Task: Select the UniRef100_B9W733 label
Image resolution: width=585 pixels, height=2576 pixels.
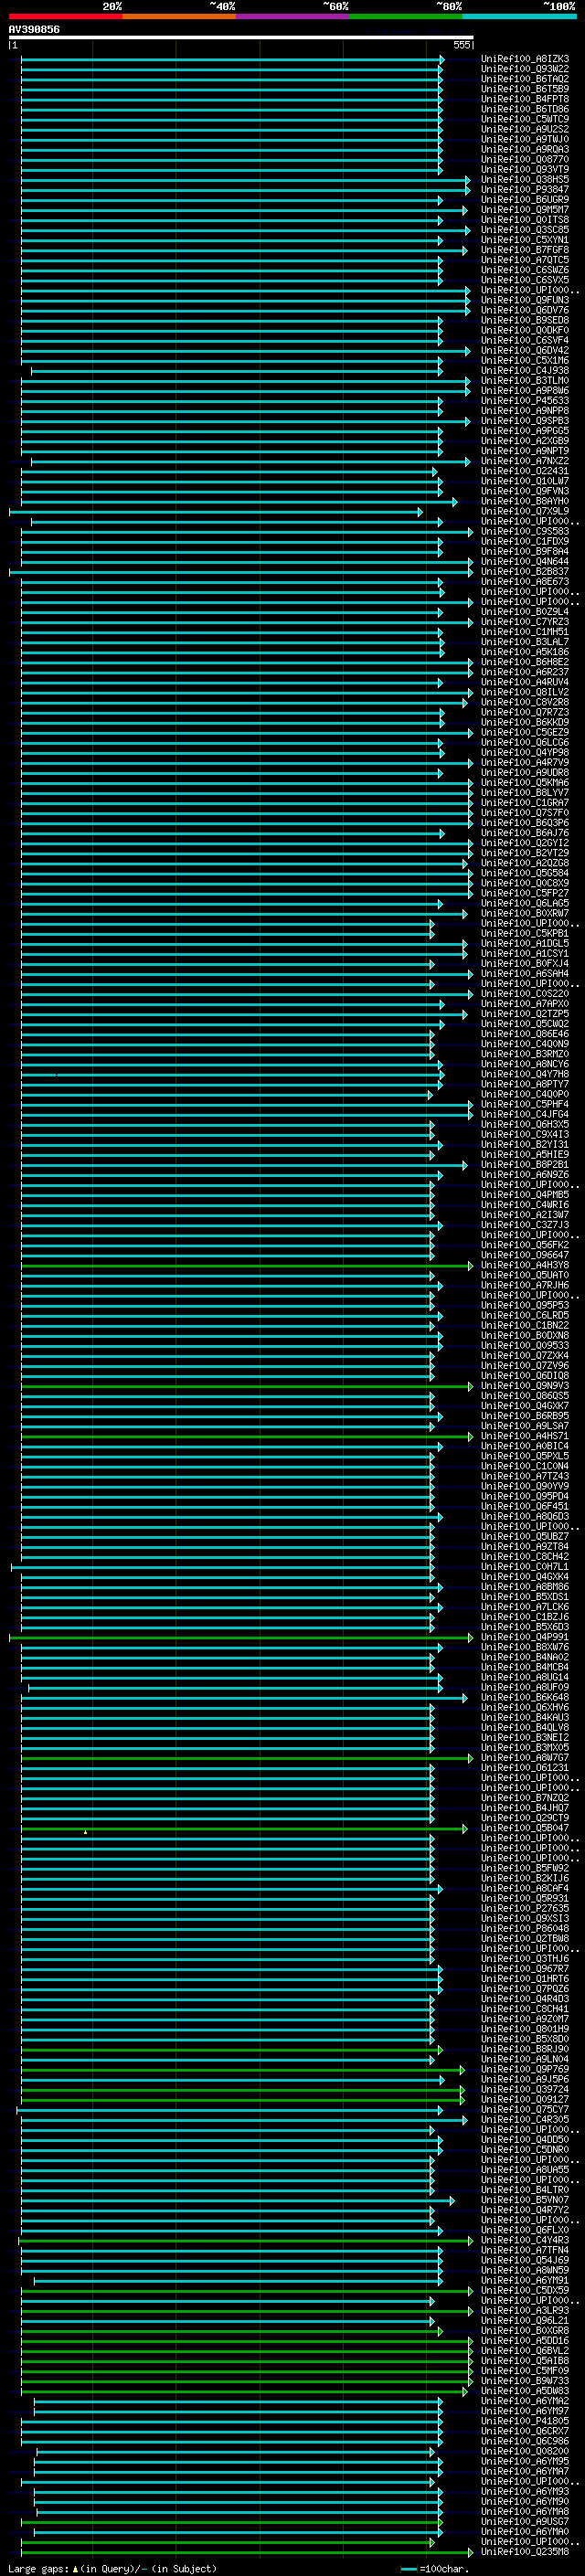Action: point(525,2380)
